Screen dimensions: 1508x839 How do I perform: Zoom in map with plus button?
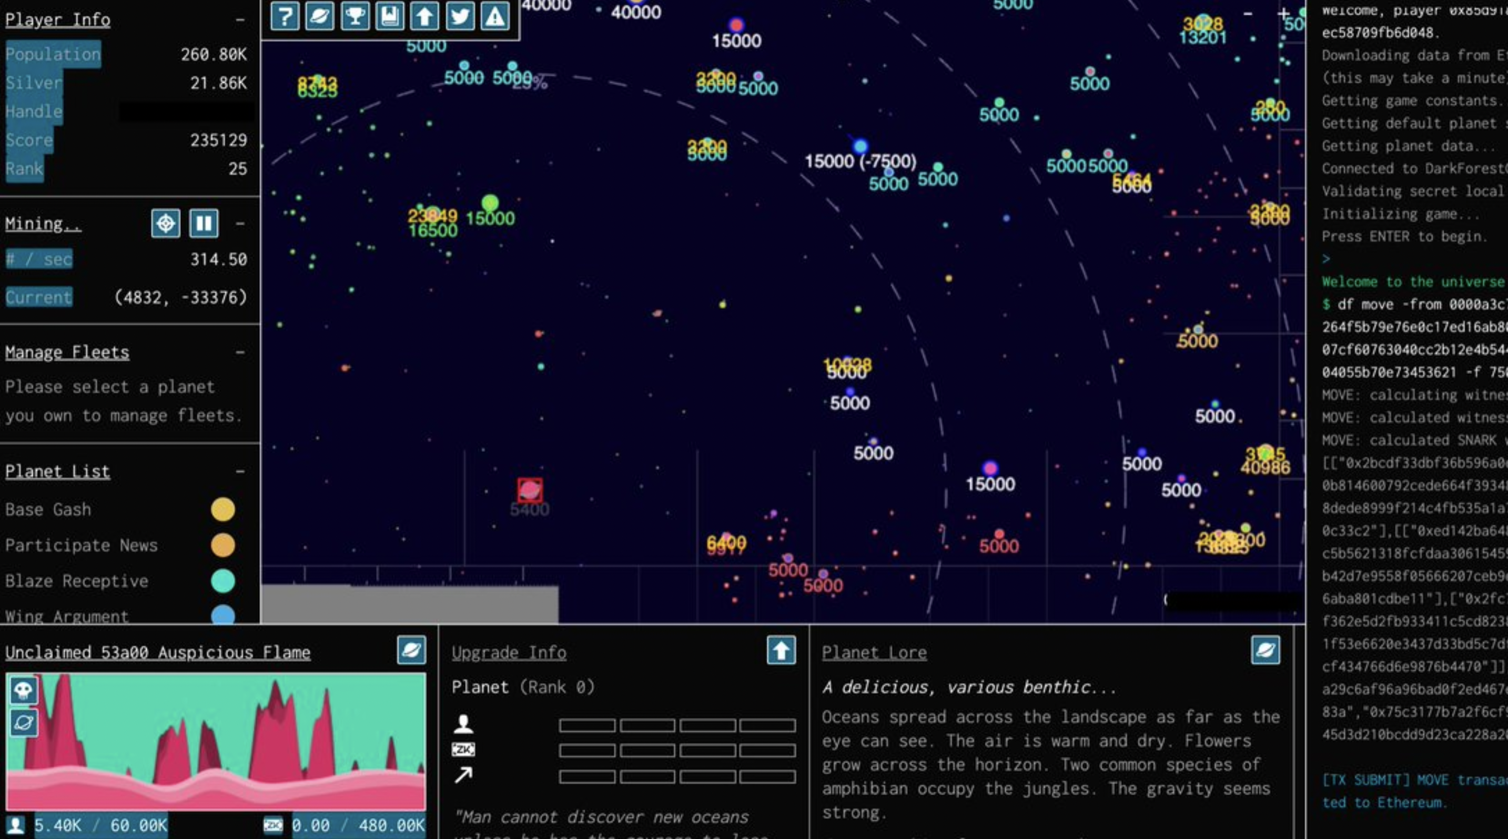[x=1283, y=14]
